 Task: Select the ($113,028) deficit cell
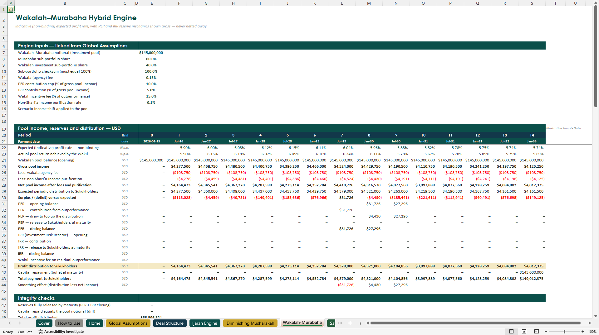[179, 198]
